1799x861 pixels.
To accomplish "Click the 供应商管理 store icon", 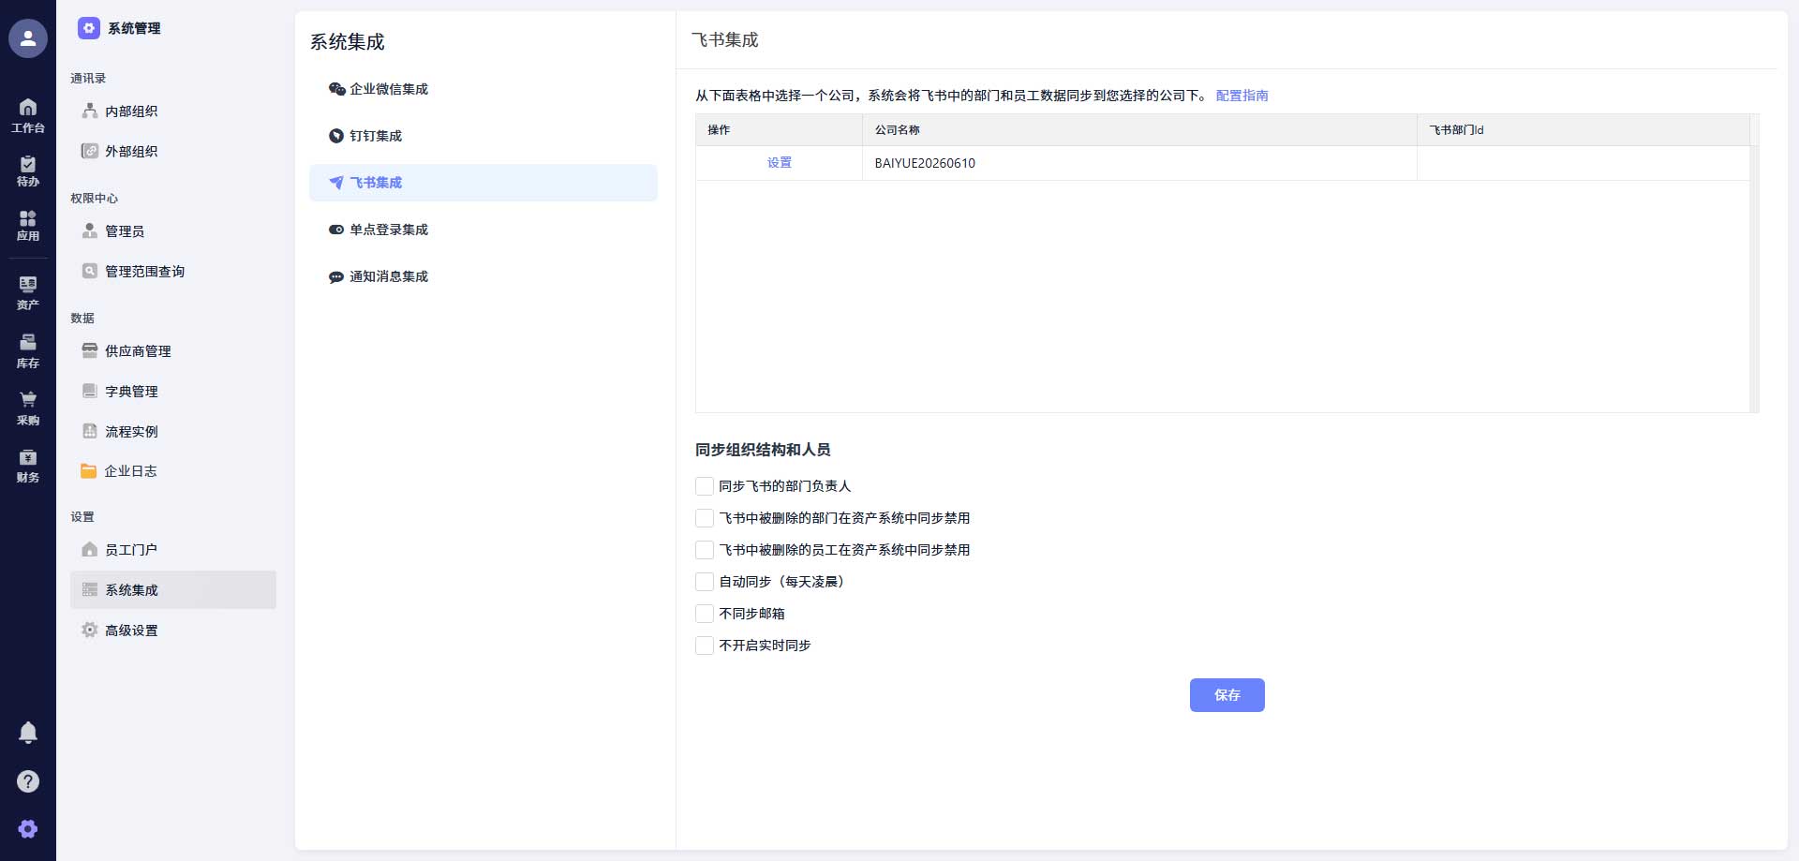I will (90, 350).
